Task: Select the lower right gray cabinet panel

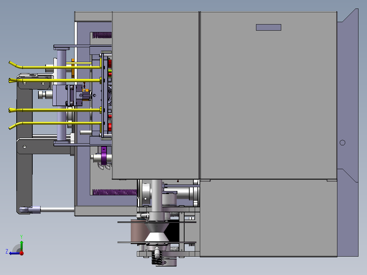Action: pos(269,218)
